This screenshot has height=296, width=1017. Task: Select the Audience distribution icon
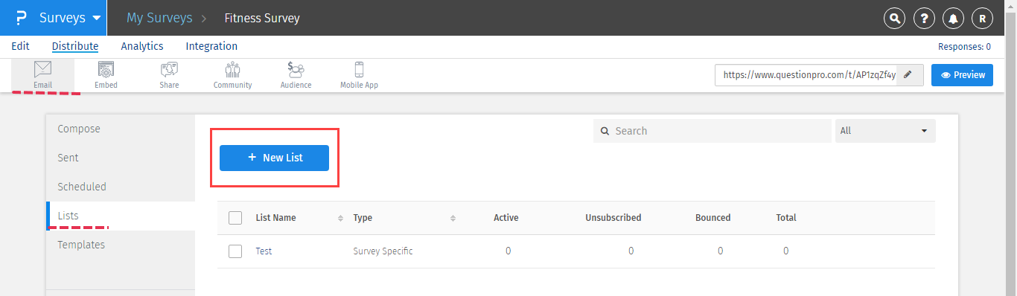pos(296,75)
